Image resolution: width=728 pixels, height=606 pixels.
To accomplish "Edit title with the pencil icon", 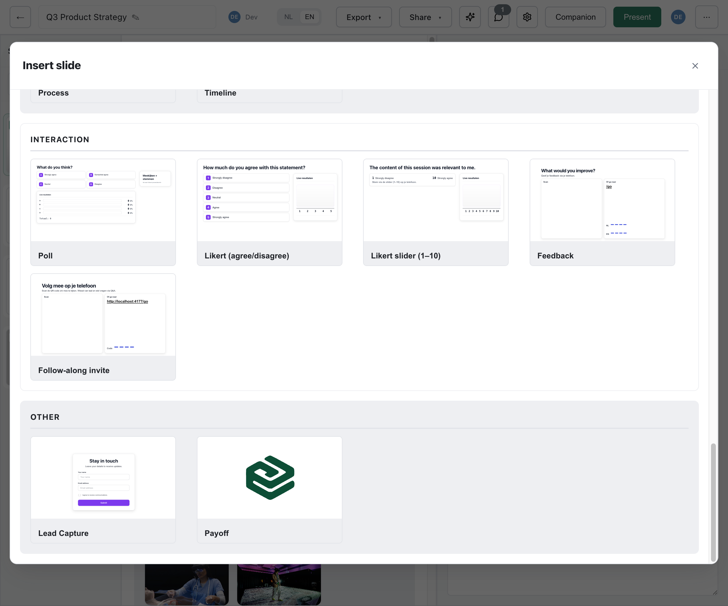I will [136, 17].
